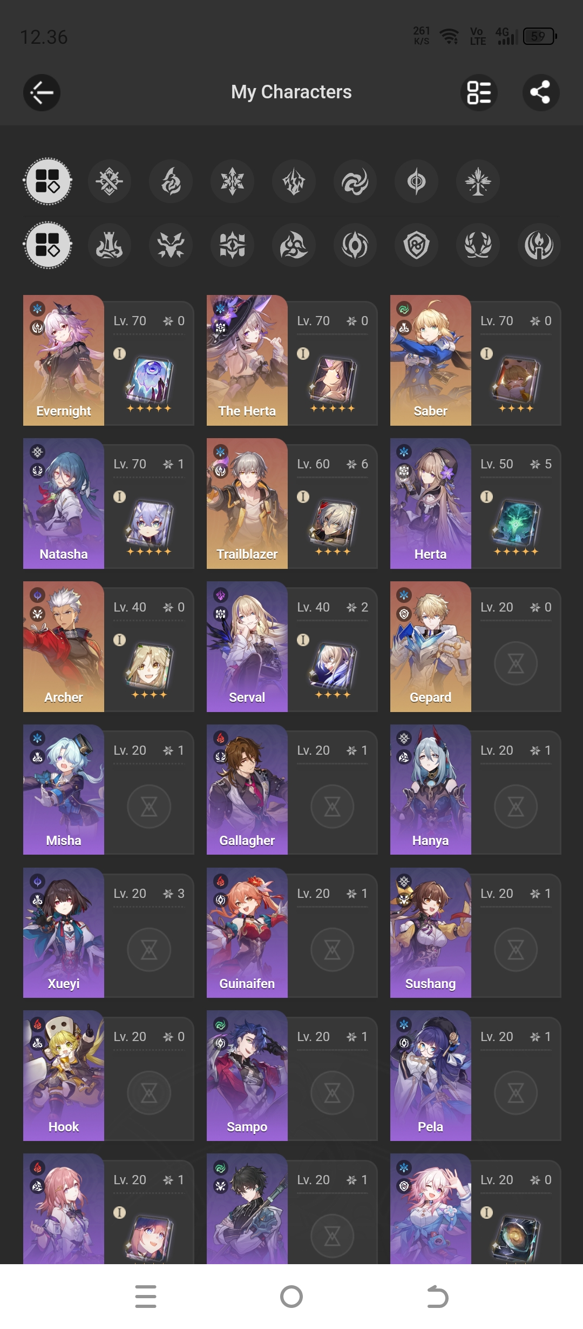This screenshot has height=1329, width=583.
Task: Select the all-elements filter toggle
Action: click(x=48, y=181)
